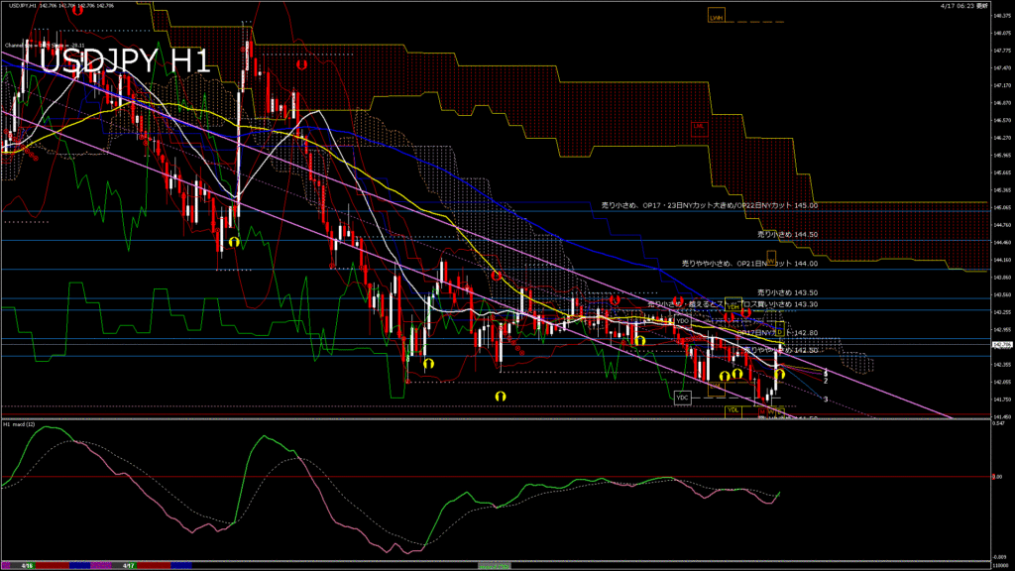1015x571 pixels.
Task: Select the YDH level label box
Action: 733,307
